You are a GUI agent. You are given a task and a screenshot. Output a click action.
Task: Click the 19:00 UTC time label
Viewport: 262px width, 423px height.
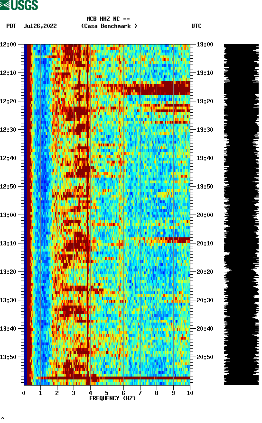click(205, 44)
